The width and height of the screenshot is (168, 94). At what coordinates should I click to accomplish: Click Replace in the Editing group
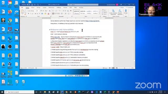point(105,12)
